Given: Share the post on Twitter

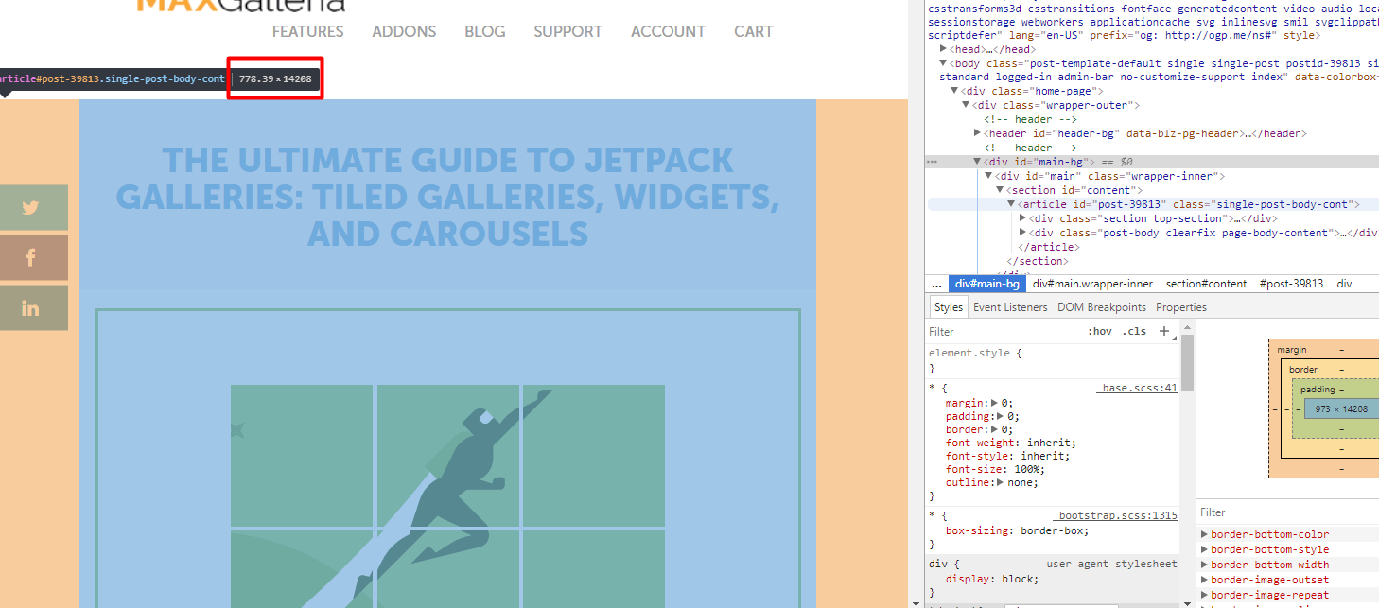Looking at the screenshot, I should pyautogui.click(x=33, y=207).
